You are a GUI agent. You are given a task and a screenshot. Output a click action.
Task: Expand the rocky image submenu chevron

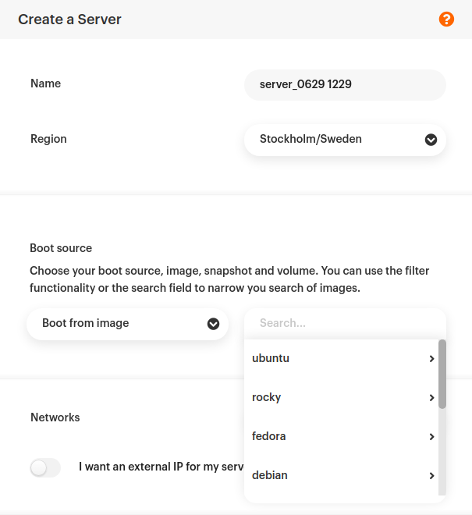(431, 398)
